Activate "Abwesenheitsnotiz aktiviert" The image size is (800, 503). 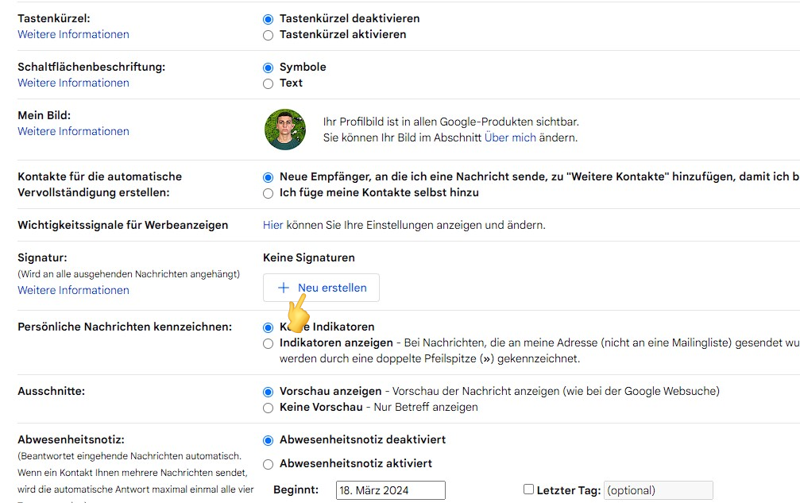click(268, 463)
